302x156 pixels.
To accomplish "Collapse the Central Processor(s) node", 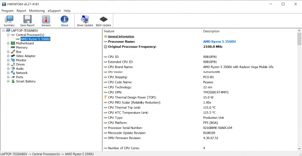I will 8,35.
